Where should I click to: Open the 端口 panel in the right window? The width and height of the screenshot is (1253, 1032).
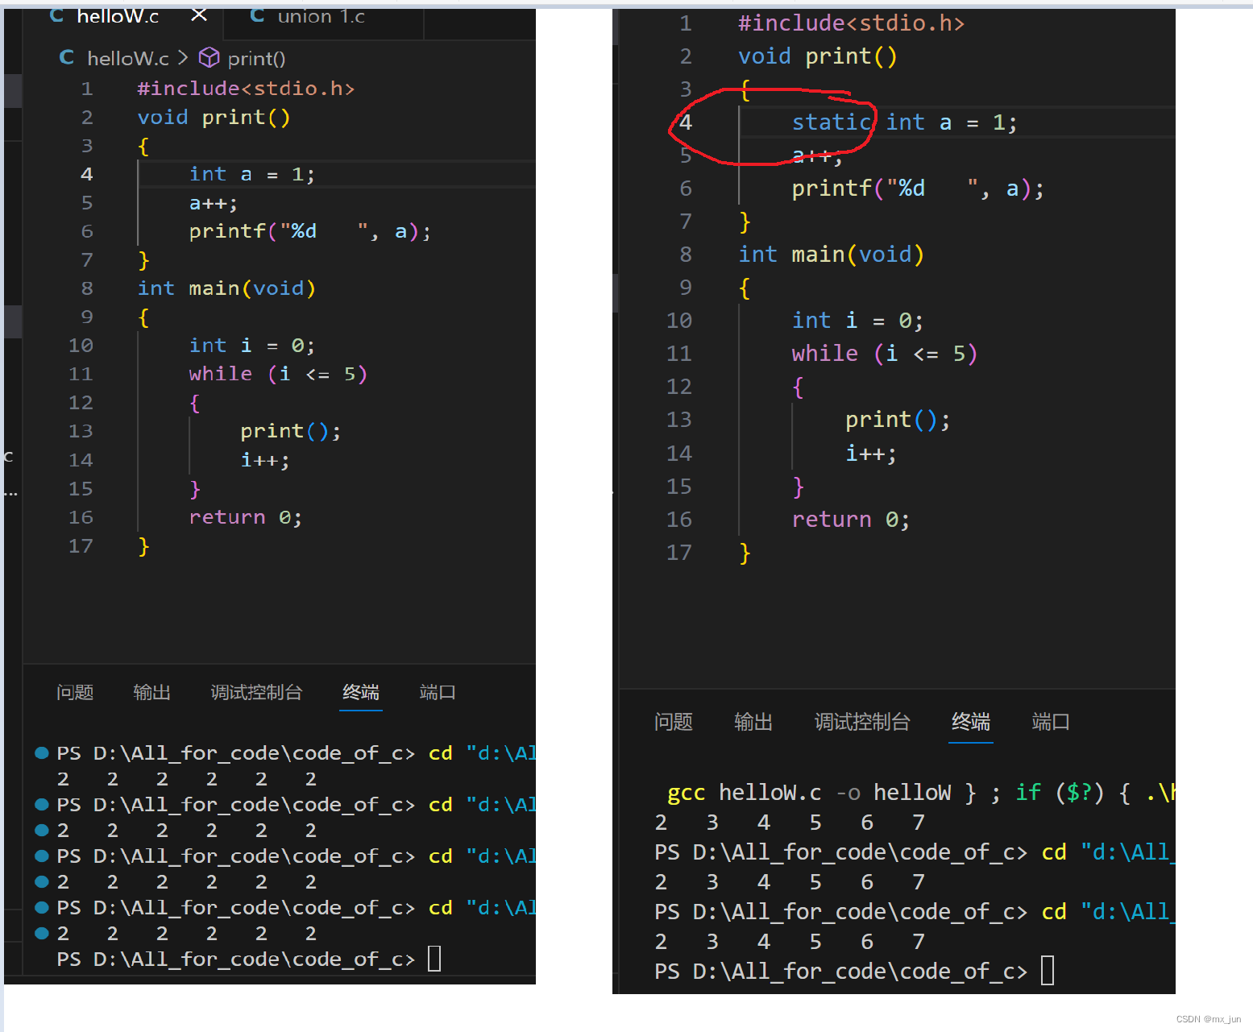click(1050, 722)
